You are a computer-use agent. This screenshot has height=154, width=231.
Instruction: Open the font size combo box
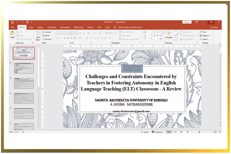75,33
